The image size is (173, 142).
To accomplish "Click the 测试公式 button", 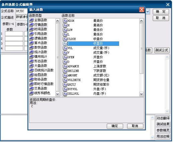I will 162,50.
